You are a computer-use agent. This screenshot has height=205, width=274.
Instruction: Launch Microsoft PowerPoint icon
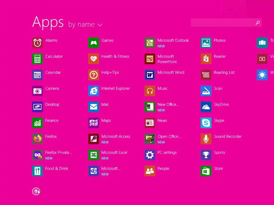(x=150, y=59)
